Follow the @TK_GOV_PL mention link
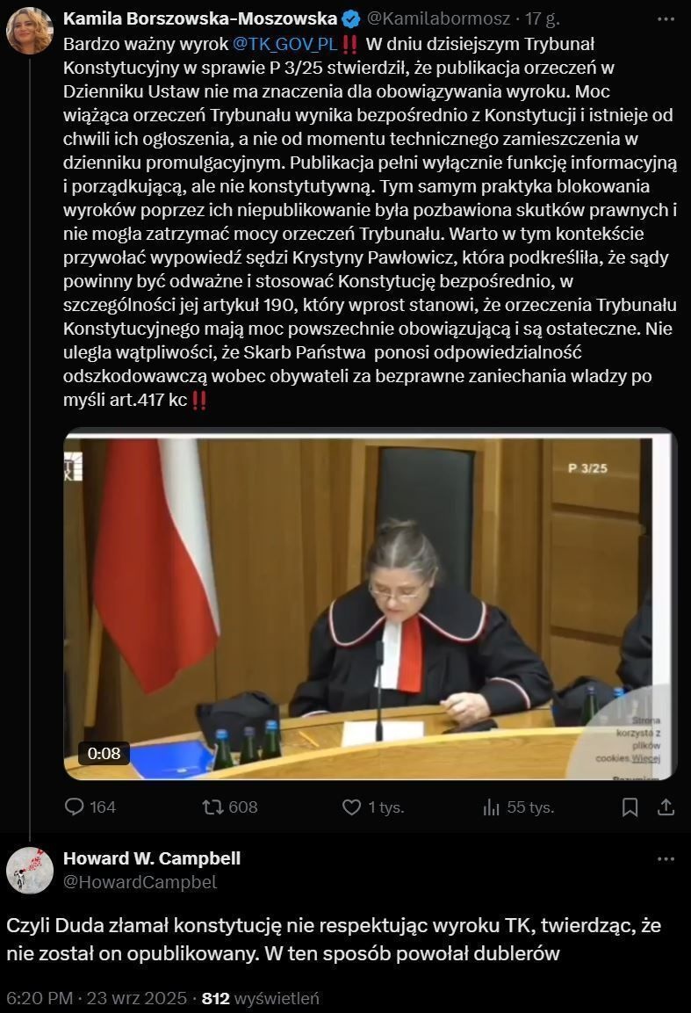This screenshot has width=691, height=1013. [284, 44]
